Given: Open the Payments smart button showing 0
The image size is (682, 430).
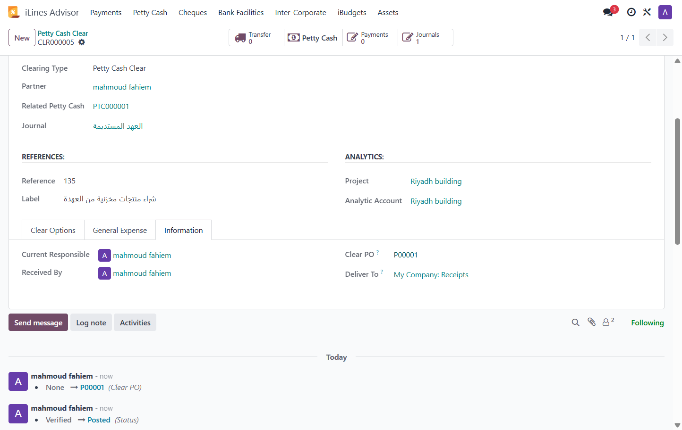Looking at the screenshot, I should 370,38.
